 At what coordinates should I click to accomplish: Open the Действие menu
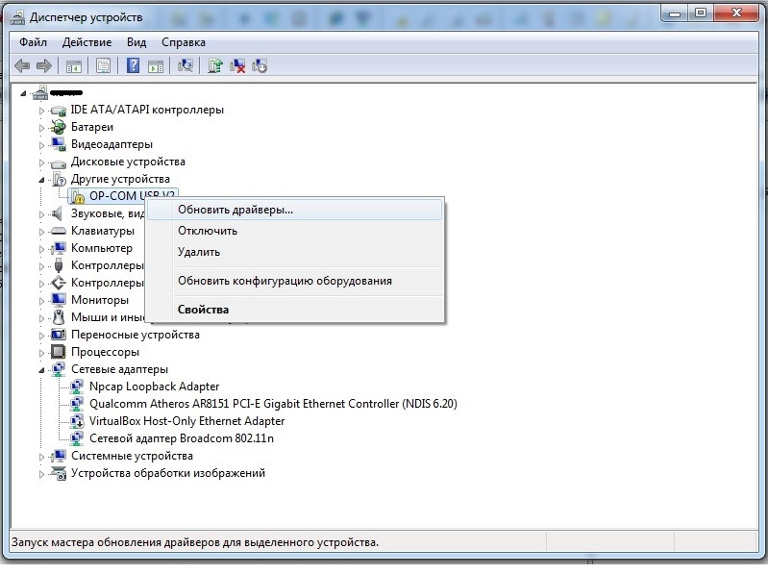point(87,42)
